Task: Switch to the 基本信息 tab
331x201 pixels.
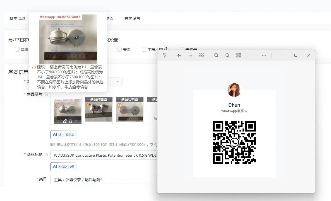Action: click(x=17, y=18)
